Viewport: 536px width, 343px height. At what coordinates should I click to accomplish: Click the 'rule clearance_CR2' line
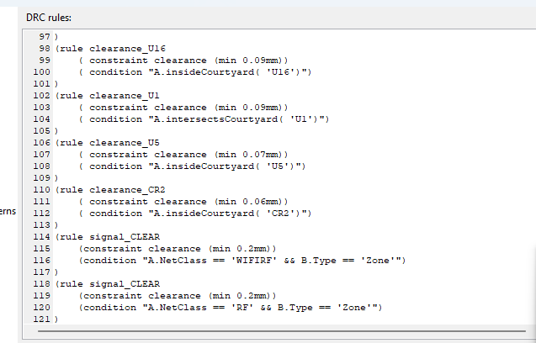(x=110, y=190)
